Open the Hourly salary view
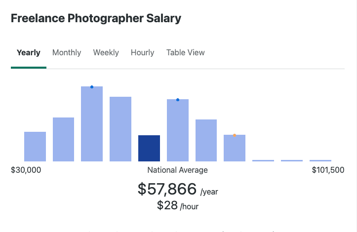The image size is (357, 232). 142,52
